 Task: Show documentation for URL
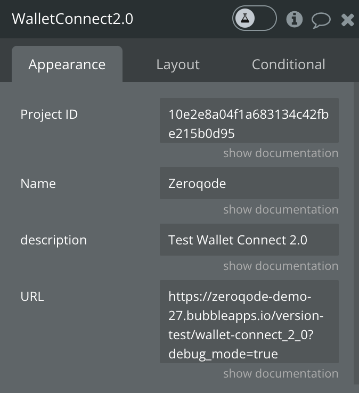[281, 373]
